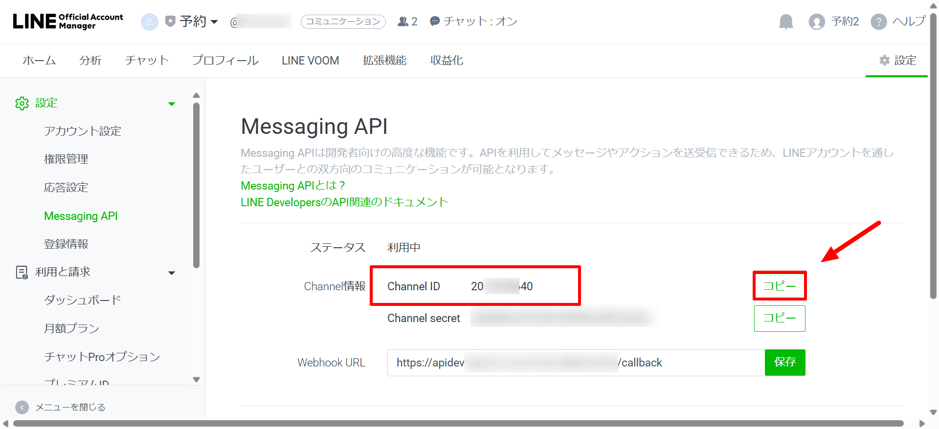Viewport: 939px width, 429px height.
Task: Select the プロフィール tab
Action: pos(225,61)
